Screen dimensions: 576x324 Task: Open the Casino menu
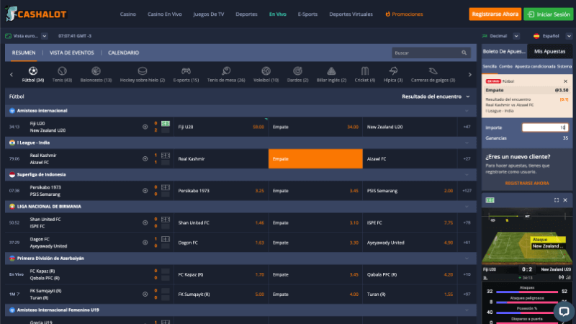tap(128, 14)
